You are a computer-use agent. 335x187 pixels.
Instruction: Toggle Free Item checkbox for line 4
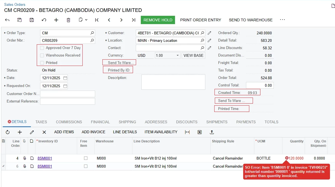tap(86, 158)
